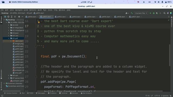
Task: Open the Project tool window options gear
Action: (19, 17)
